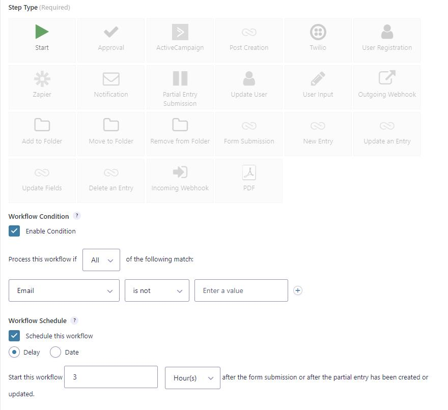Select the Start step type
Viewport: 448px width, 410px height.
click(x=42, y=40)
